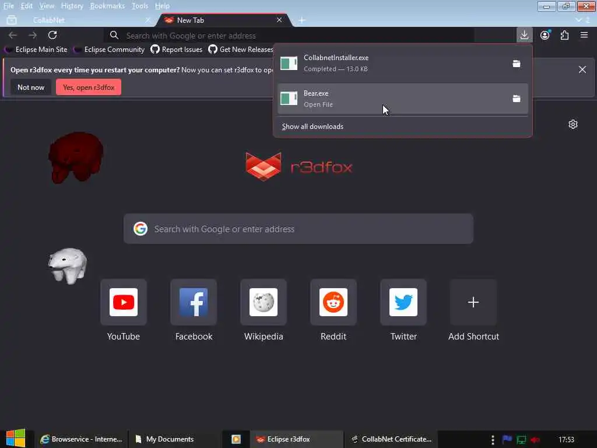This screenshot has width=597, height=448.
Task: Go forward with the forward arrow
Action: [33, 36]
